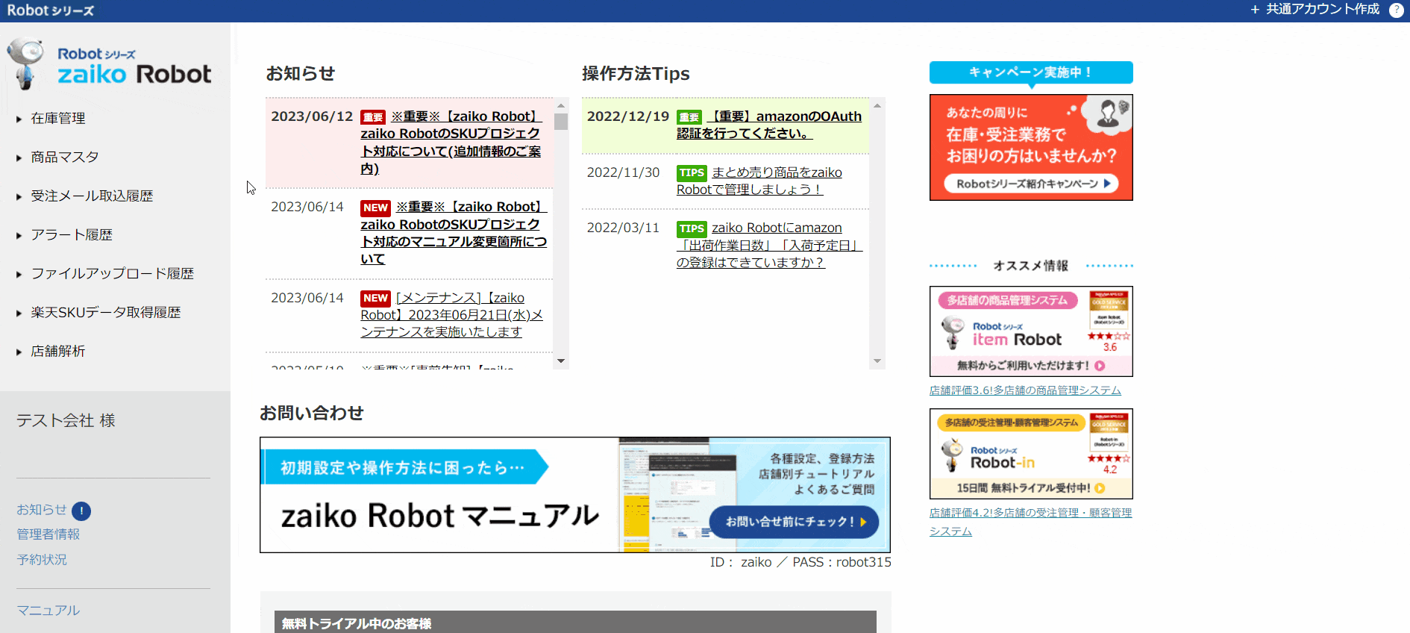
Task: Click the お知らせ list scrollbar thumb
Action: (x=561, y=122)
